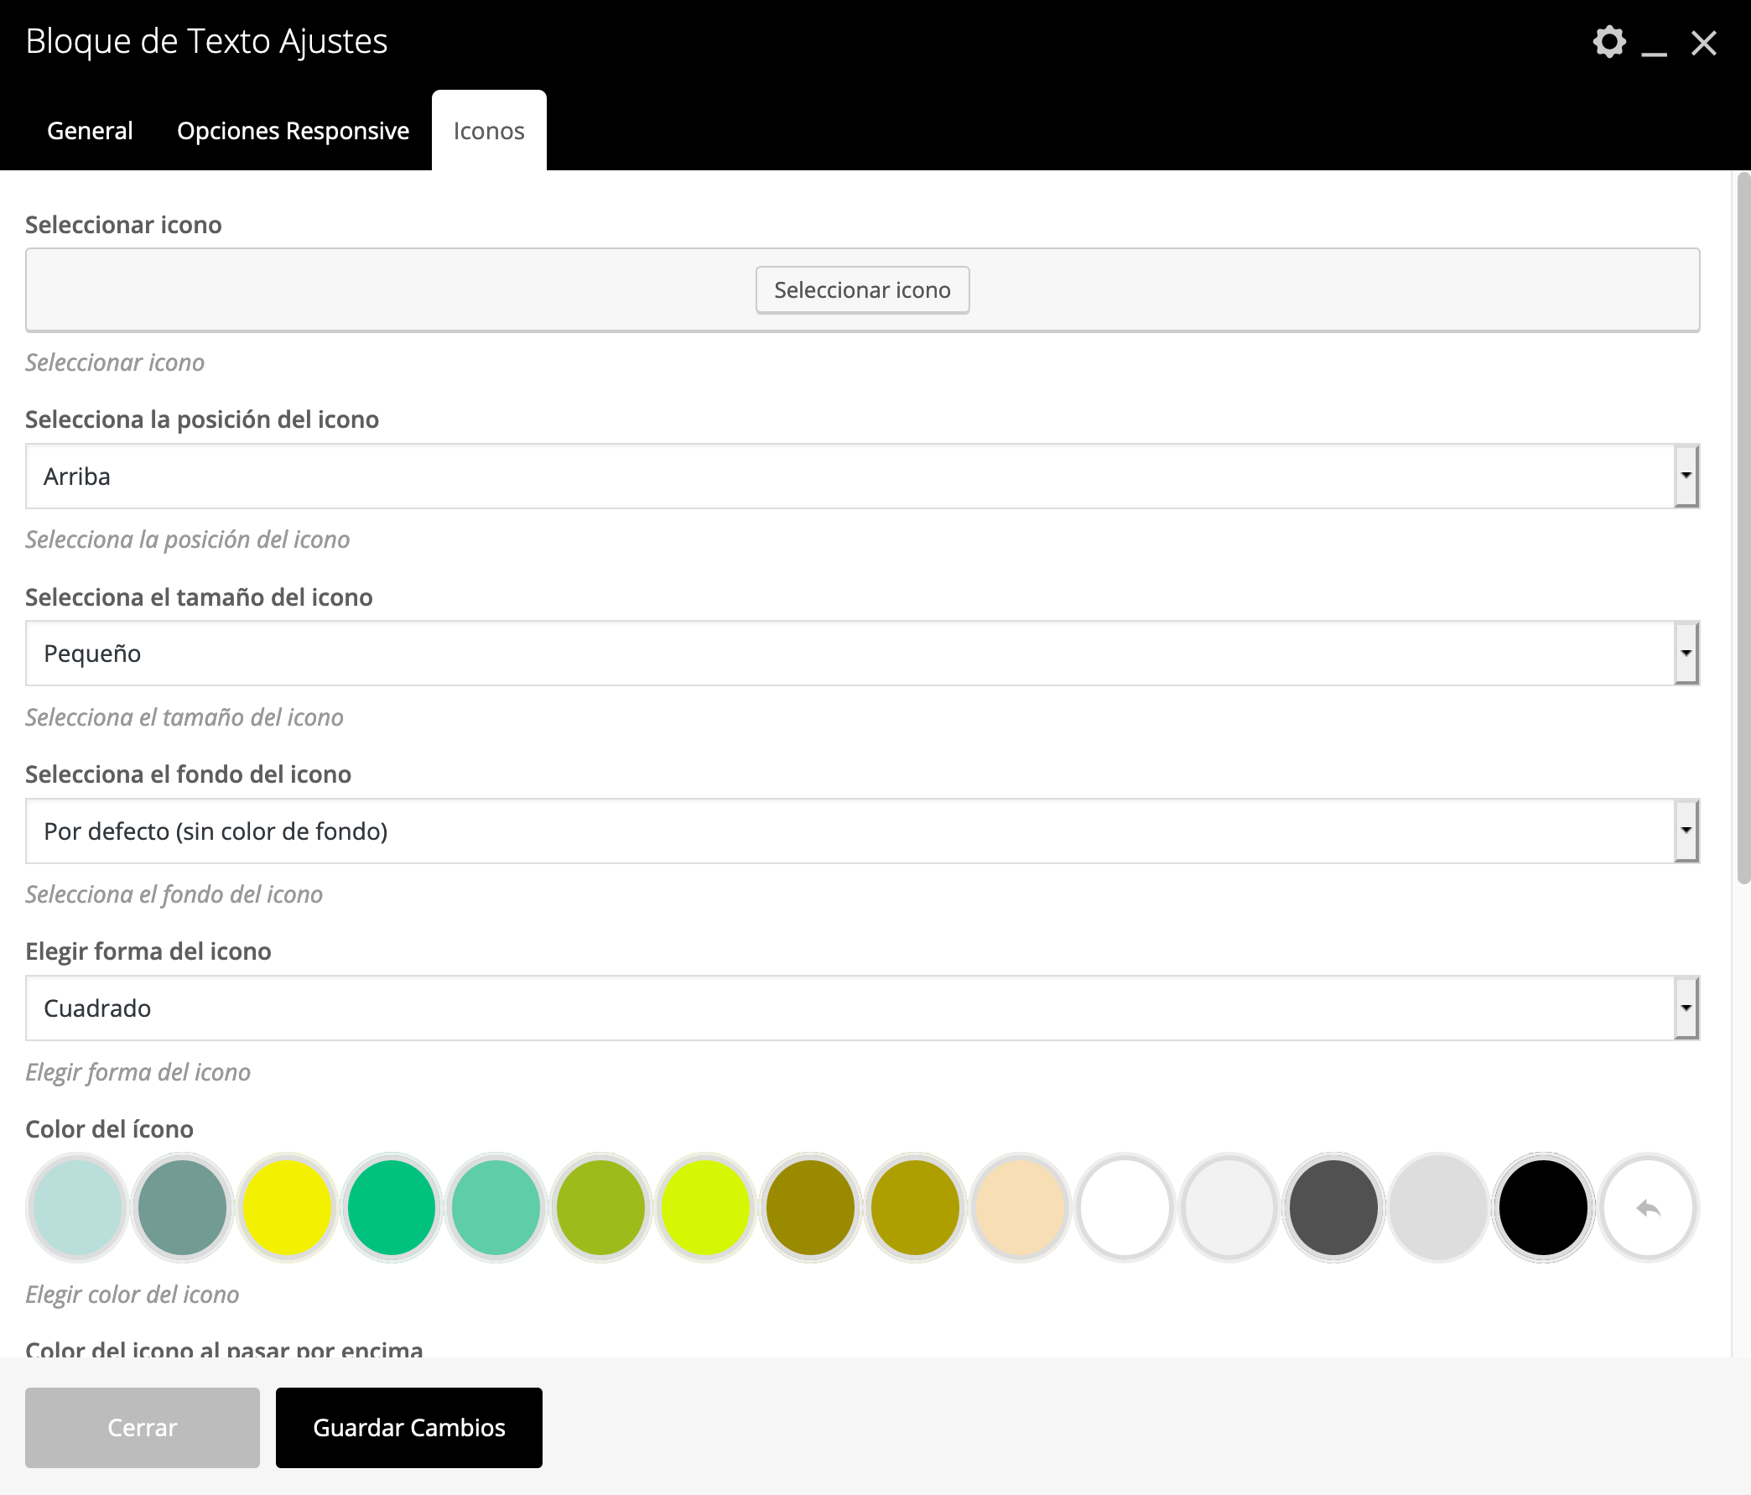Click the reset color arrow swatch
1751x1495 pixels.
[1647, 1207]
